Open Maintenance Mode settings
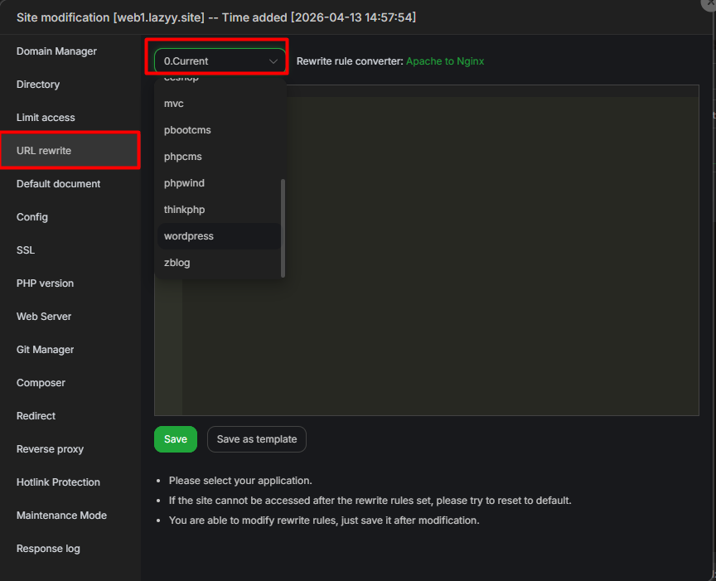The height and width of the screenshot is (581, 716). tap(61, 516)
